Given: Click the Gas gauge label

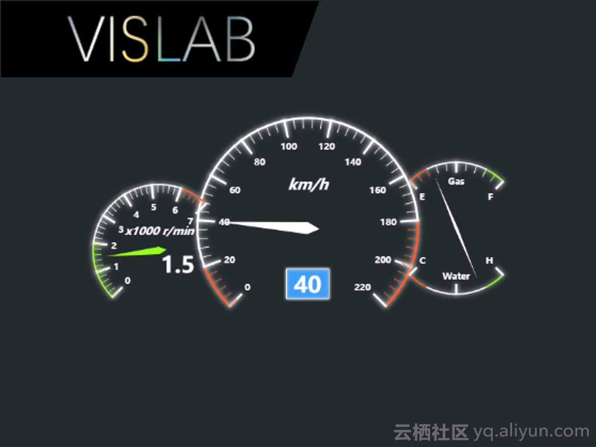Looking at the screenshot, I should (x=456, y=182).
